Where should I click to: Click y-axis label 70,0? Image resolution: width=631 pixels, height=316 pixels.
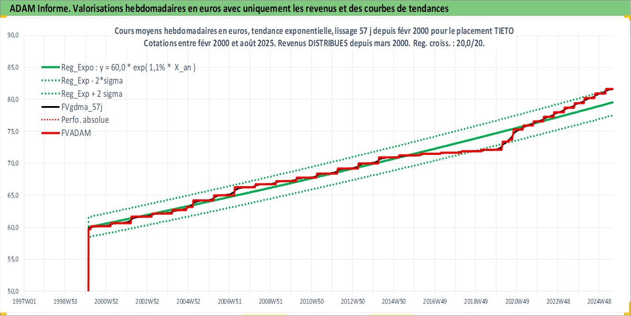(14, 163)
